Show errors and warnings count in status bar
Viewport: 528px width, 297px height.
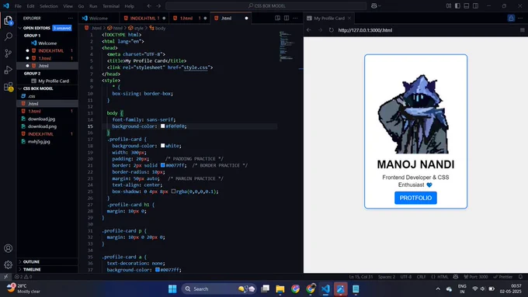tap(23, 277)
